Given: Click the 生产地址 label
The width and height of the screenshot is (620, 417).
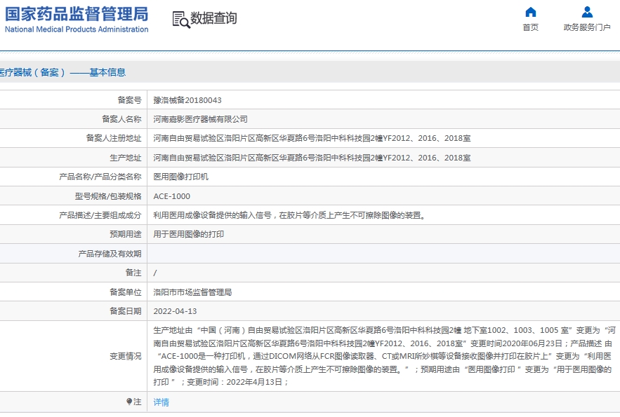Looking at the screenshot, I should tap(126, 158).
